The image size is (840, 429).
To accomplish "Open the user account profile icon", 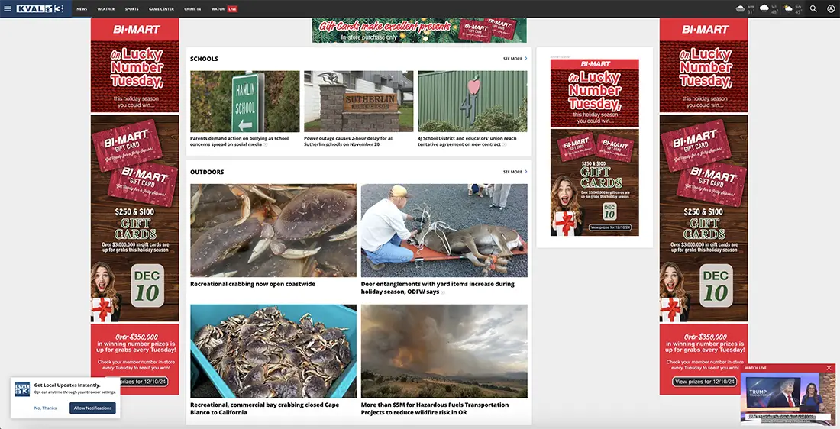I will pyautogui.click(x=831, y=8).
